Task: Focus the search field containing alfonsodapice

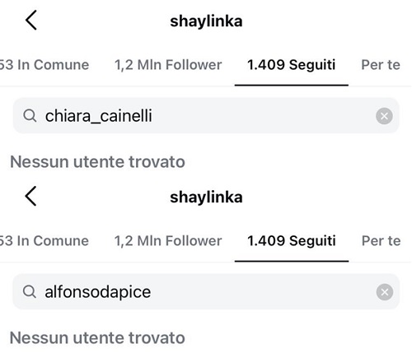Action: pyautogui.click(x=206, y=291)
